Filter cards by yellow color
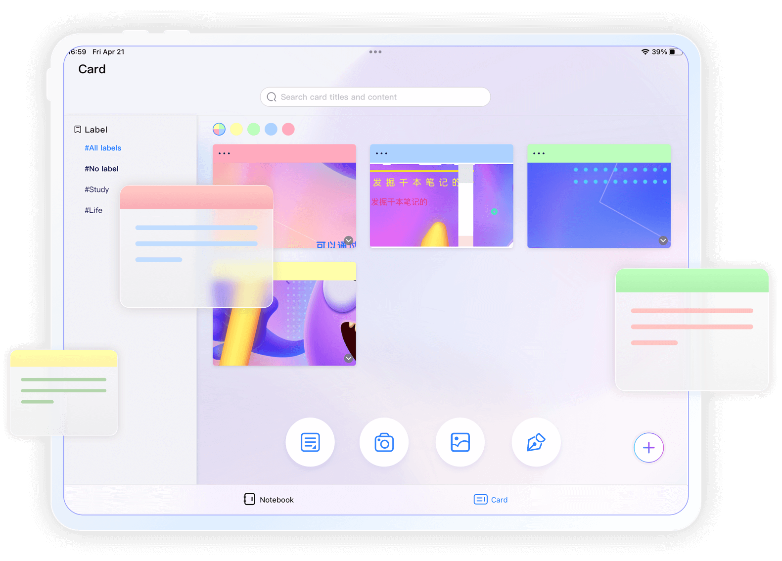The width and height of the screenshot is (782, 561). pyautogui.click(x=236, y=129)
